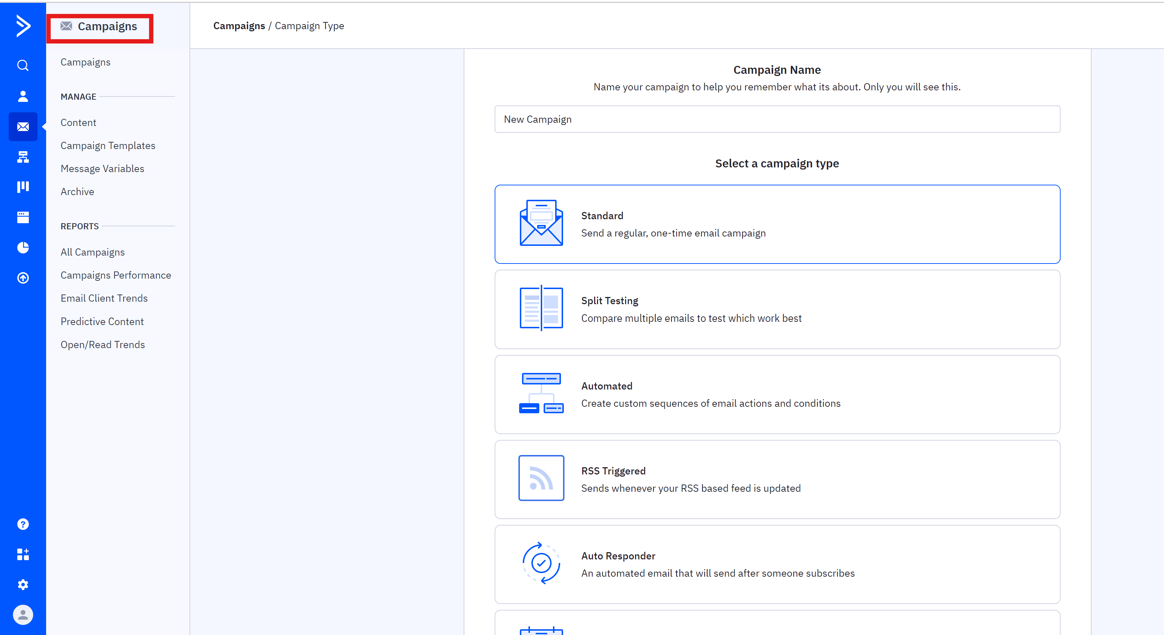Choose the RSS Triggered campaign option

point(777,479)
